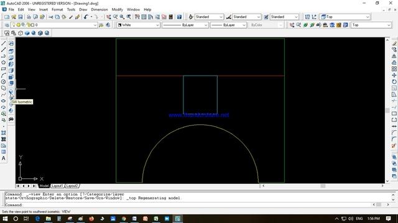The width and height of the screenshot is (398, 223).
Task: Select the Multiline Text tool
Action: pyautogui.click(x=4, y=159)
